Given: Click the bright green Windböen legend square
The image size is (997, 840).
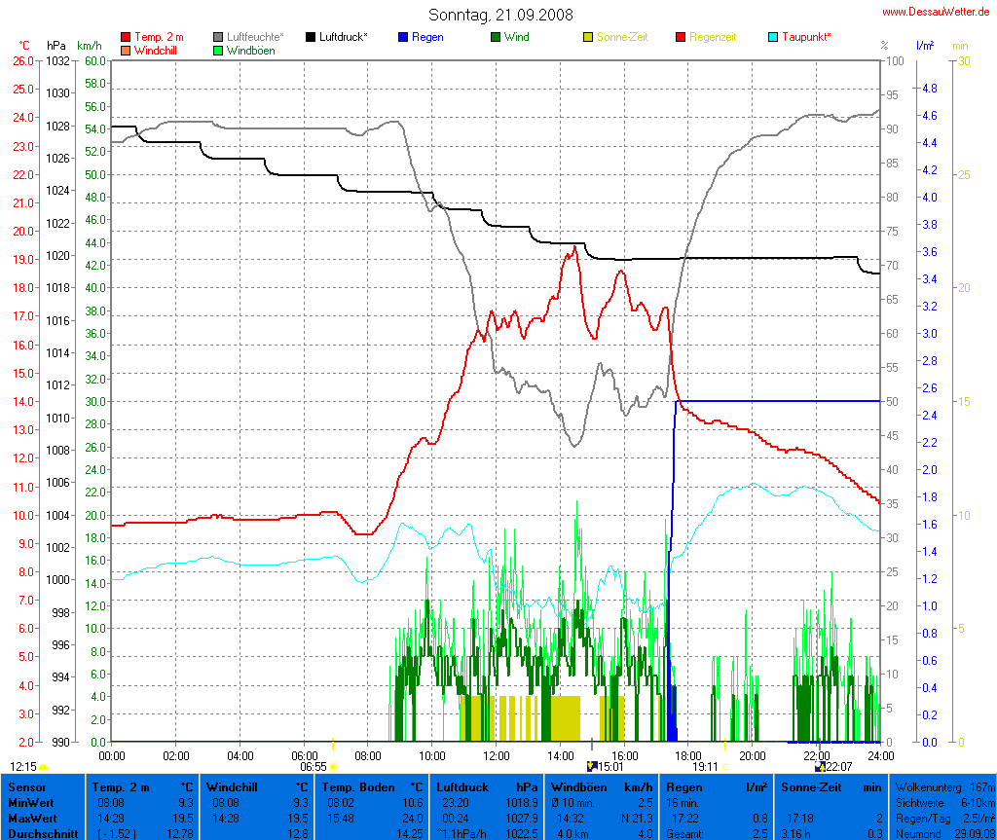Looking at the screenshot, I should coord(218,50).
